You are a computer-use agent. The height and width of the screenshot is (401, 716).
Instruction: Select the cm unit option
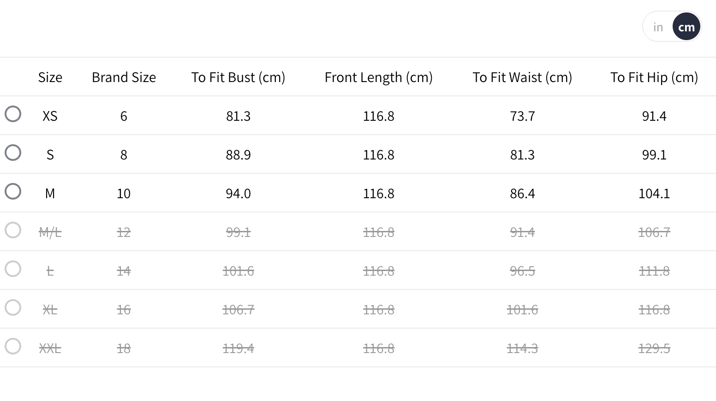[x=686, y=27]
